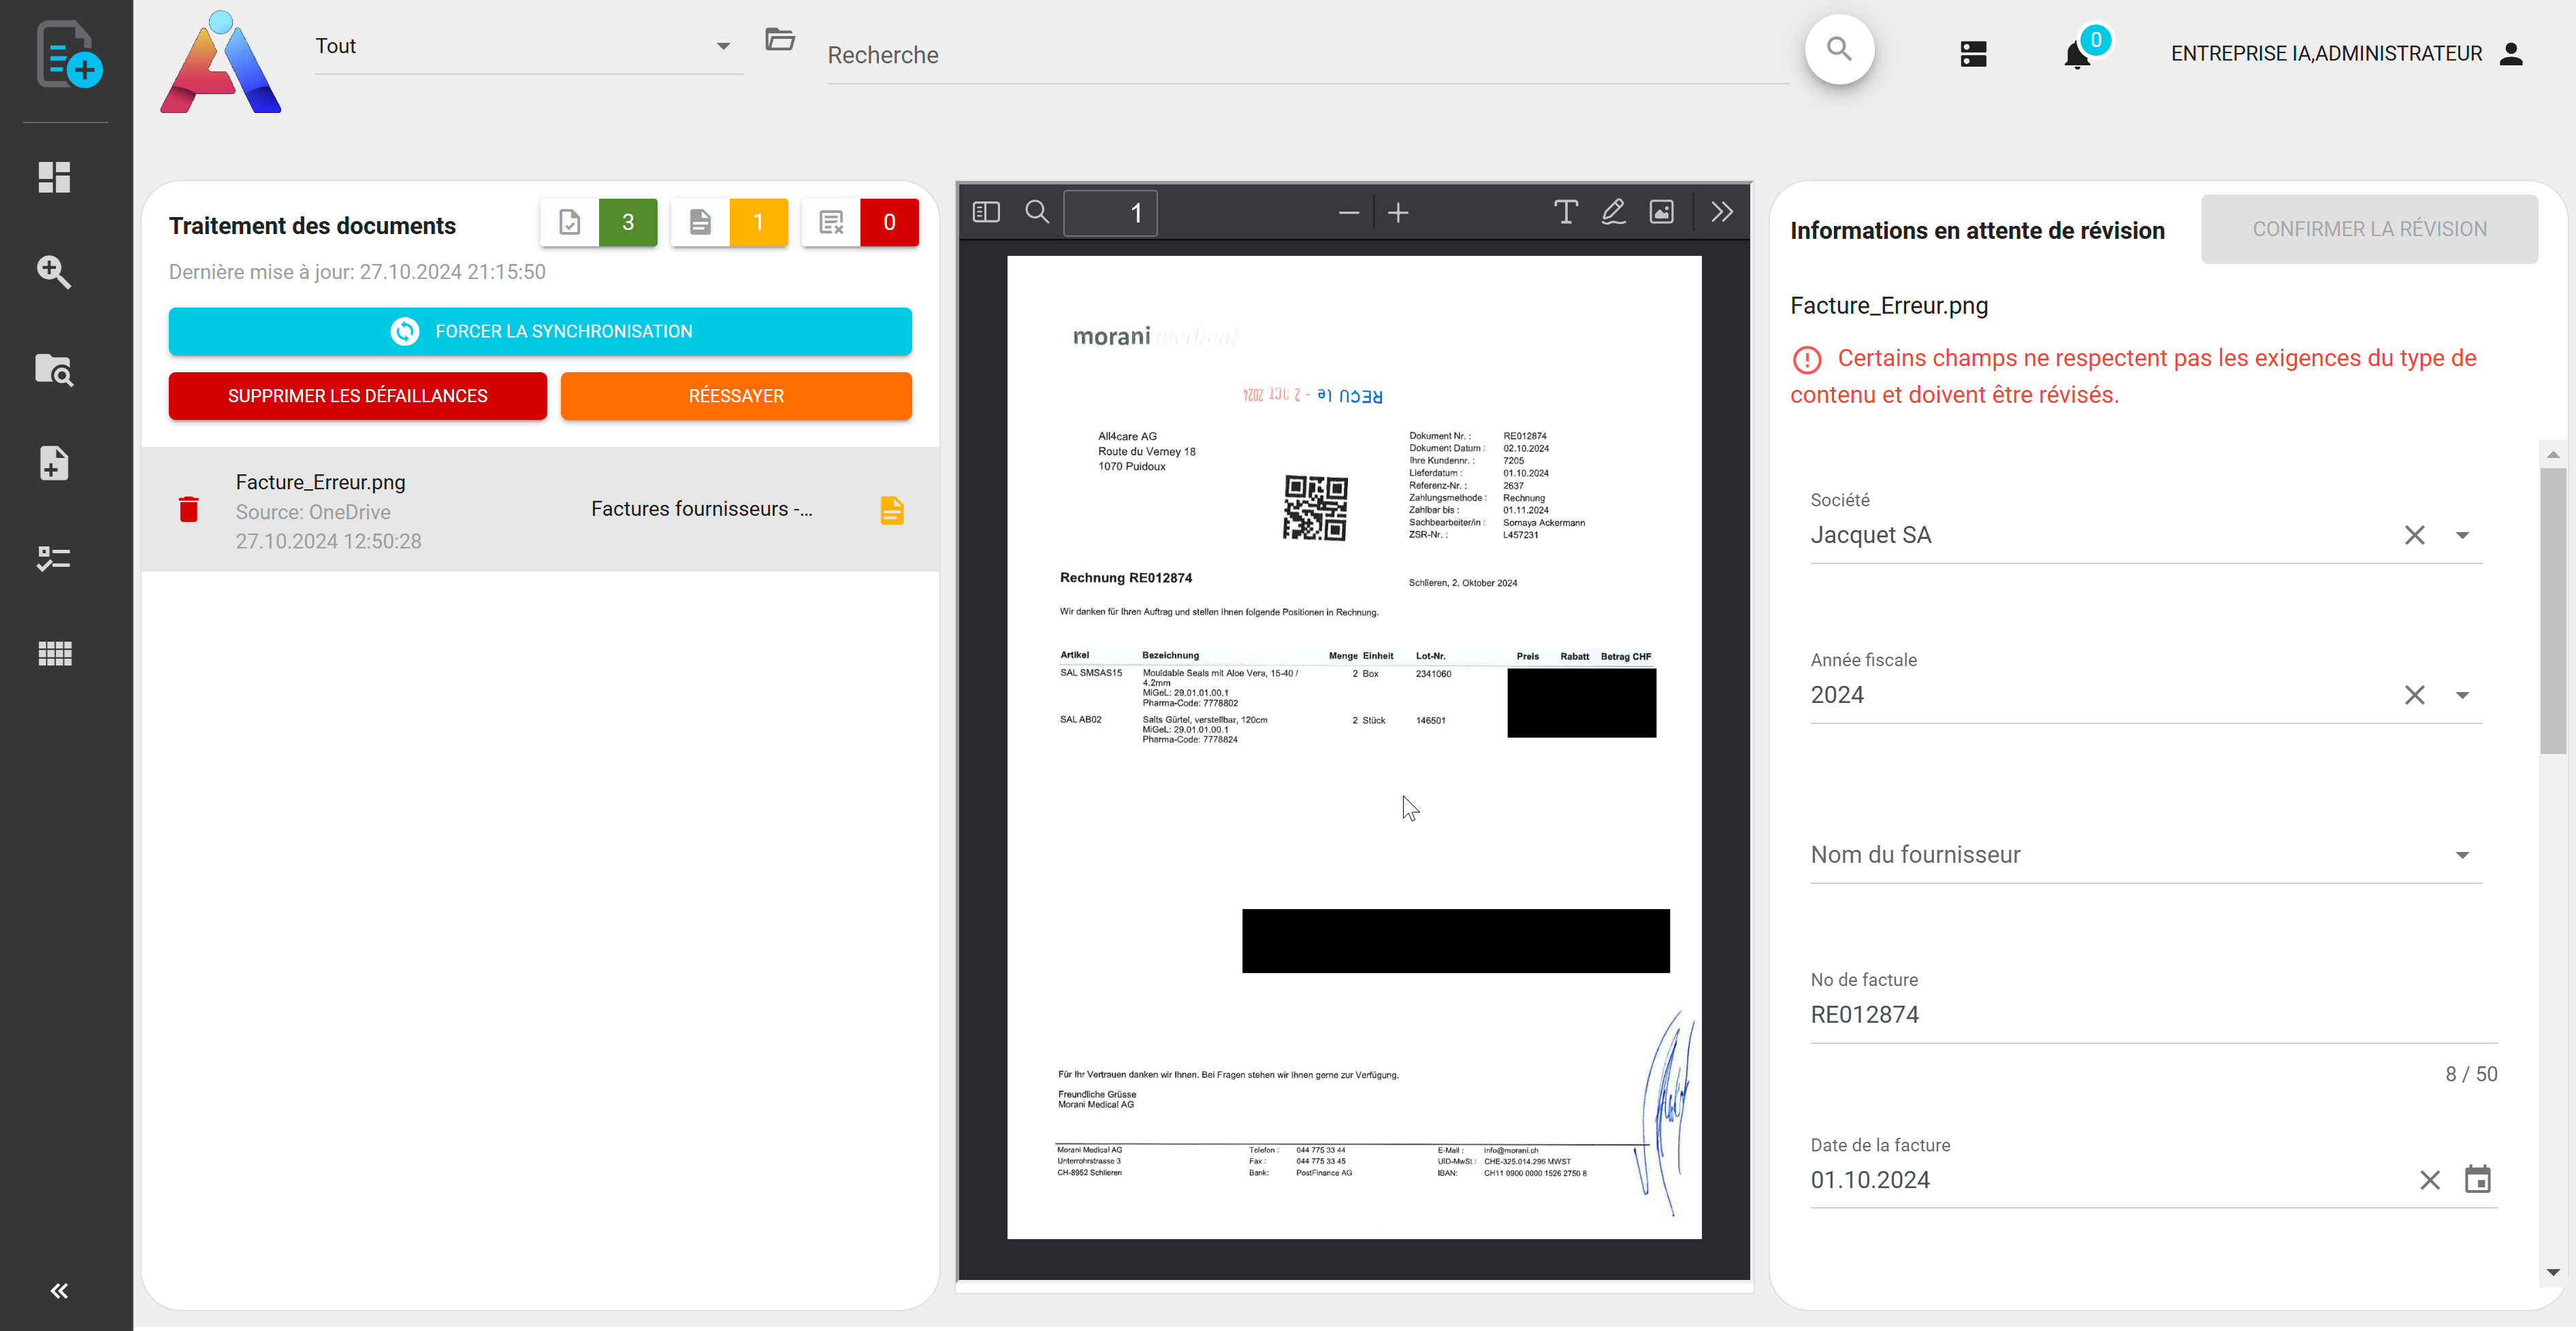
Task: Open the user profile icon
Action: (2511, 54)
